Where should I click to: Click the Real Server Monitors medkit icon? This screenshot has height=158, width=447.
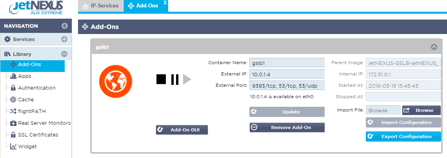(13, 123)
